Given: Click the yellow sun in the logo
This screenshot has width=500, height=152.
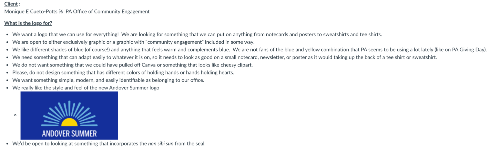Looking at the screenshot, I should click(69, 123).
